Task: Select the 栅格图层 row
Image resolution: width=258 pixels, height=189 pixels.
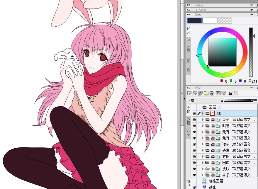Action: (225, 181)
